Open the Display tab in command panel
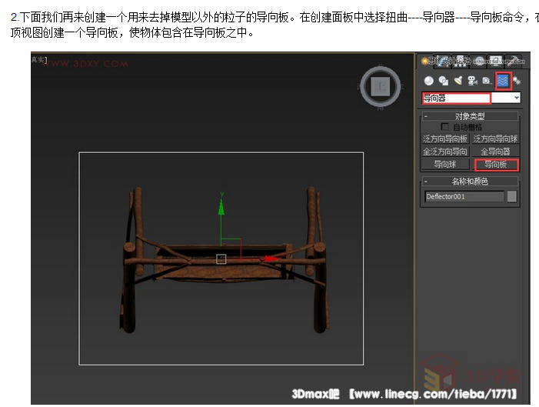539x407 pixels. (x=495, y=62)
